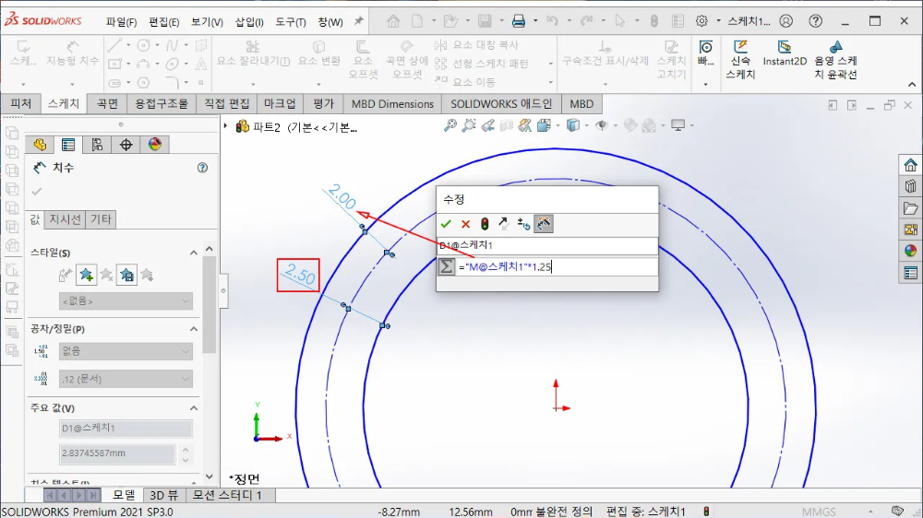
Task: Expand the 파트2 flyout tree arrow
Action: [225, 126]
